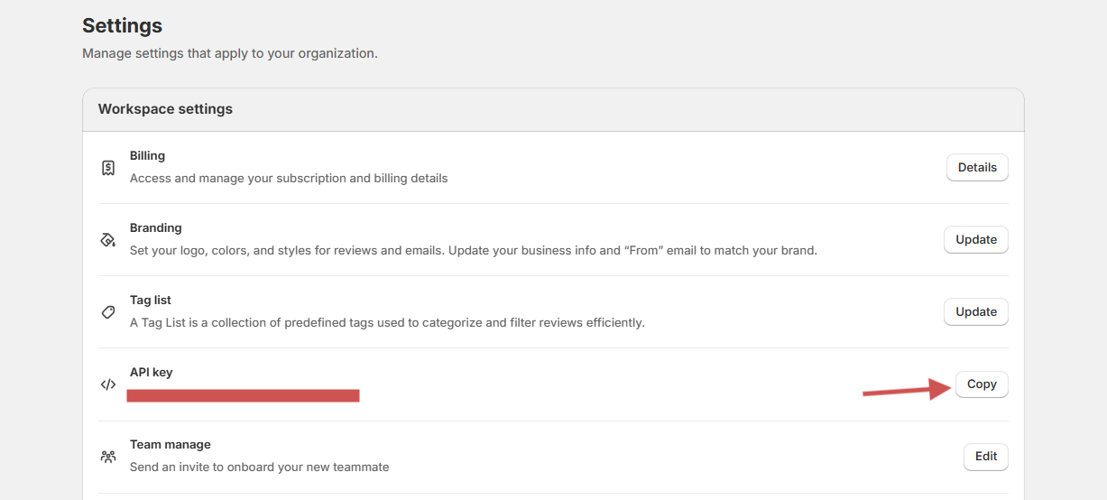Hit Edit button for Team manage

click(986, 457)
